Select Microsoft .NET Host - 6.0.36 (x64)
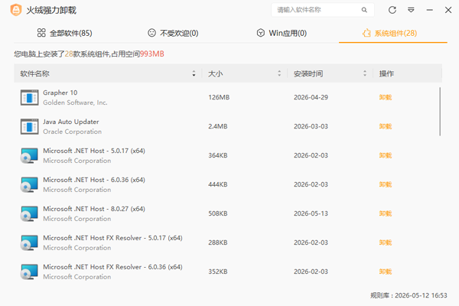Screen dimensions: 459x306 [x=94, y=180]
